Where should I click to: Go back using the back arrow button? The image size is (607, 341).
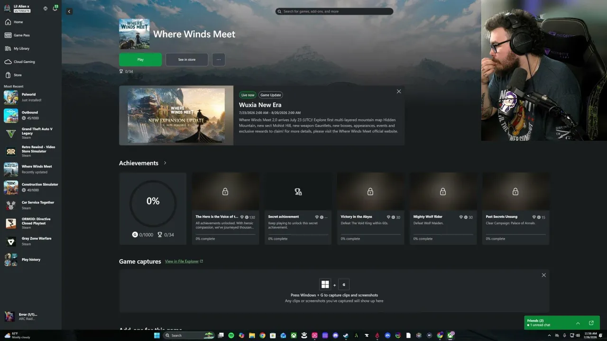69,11
